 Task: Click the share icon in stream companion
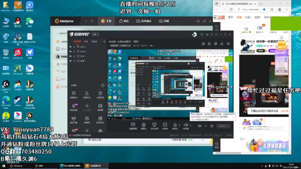pyautogui.click(x=228, y=44)
